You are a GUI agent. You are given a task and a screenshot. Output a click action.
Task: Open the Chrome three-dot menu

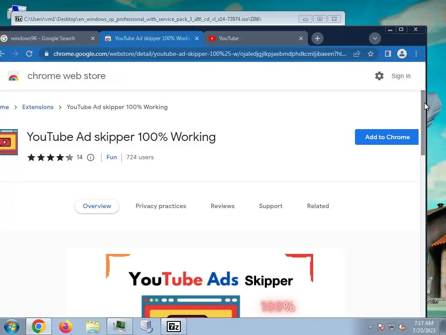pyautogui.click(x=416, y=54)
